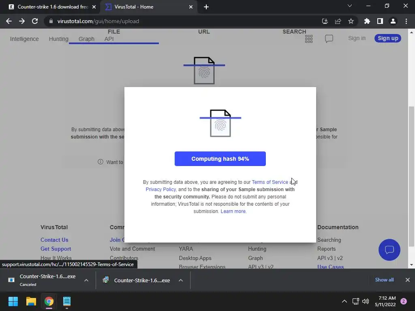The image size is (415, 311).
Task: Click the Learn more link
Action: 233,211
